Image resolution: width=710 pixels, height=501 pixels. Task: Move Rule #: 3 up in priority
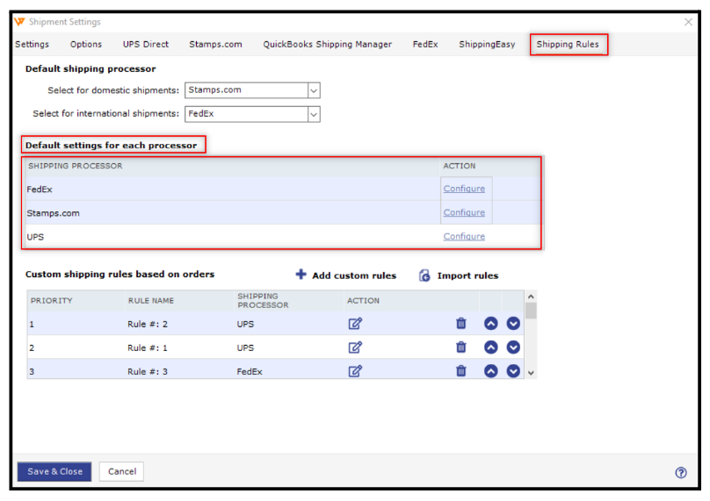[x=491, y=371]
